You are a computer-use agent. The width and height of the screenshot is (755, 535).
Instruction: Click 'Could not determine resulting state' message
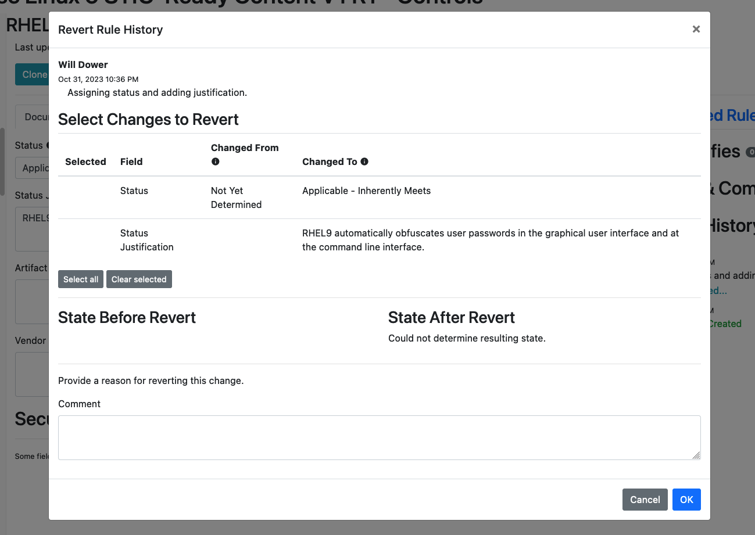coord(467,338)
